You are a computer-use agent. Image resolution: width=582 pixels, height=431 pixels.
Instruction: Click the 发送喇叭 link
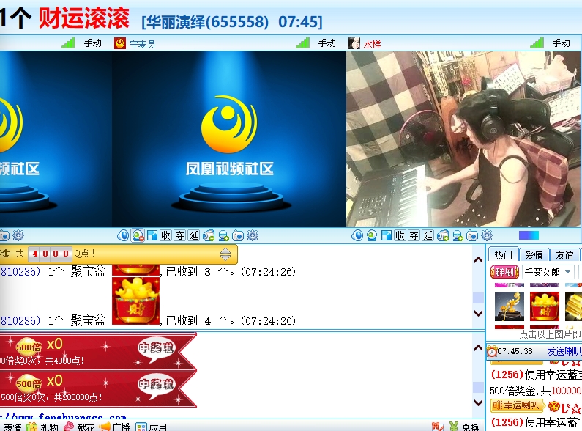point(564,351)
